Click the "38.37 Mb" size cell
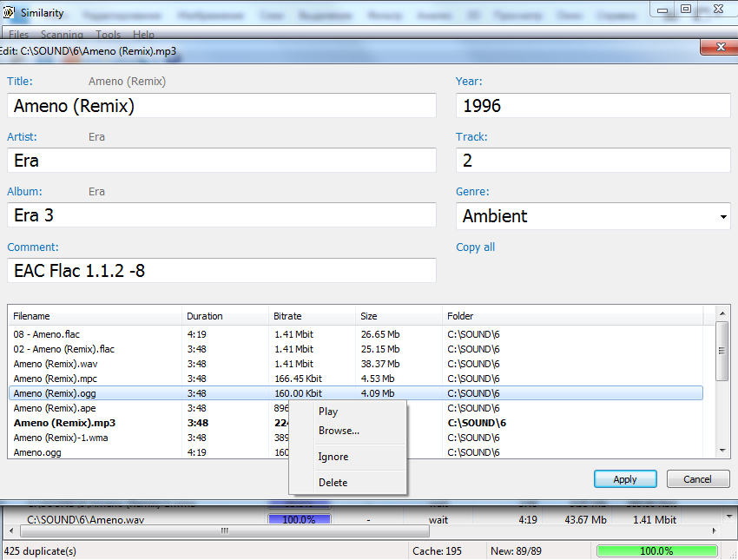The width and height of the screenshot is (738, 560). point(380,364)
